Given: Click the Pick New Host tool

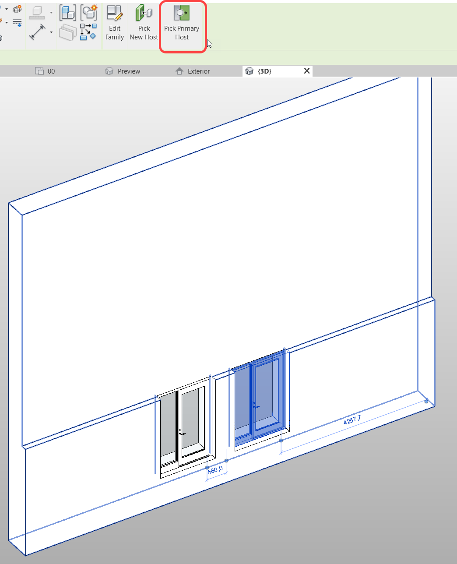Looking at the screenshot, I should pyautogui.click(x=144, y=24).
